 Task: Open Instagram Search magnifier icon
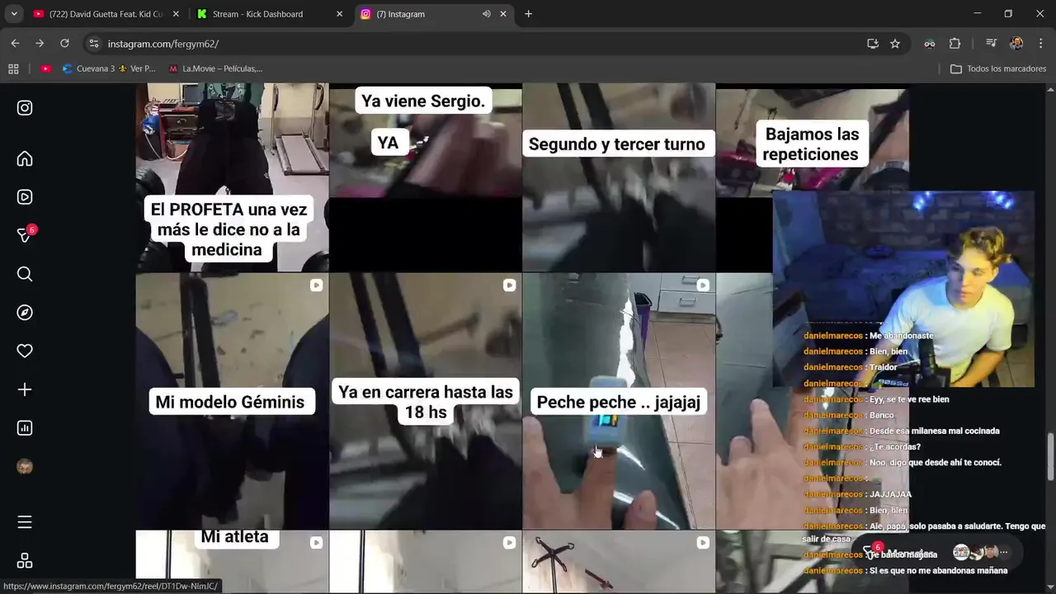pyautogui.click(x=25, y=274)
